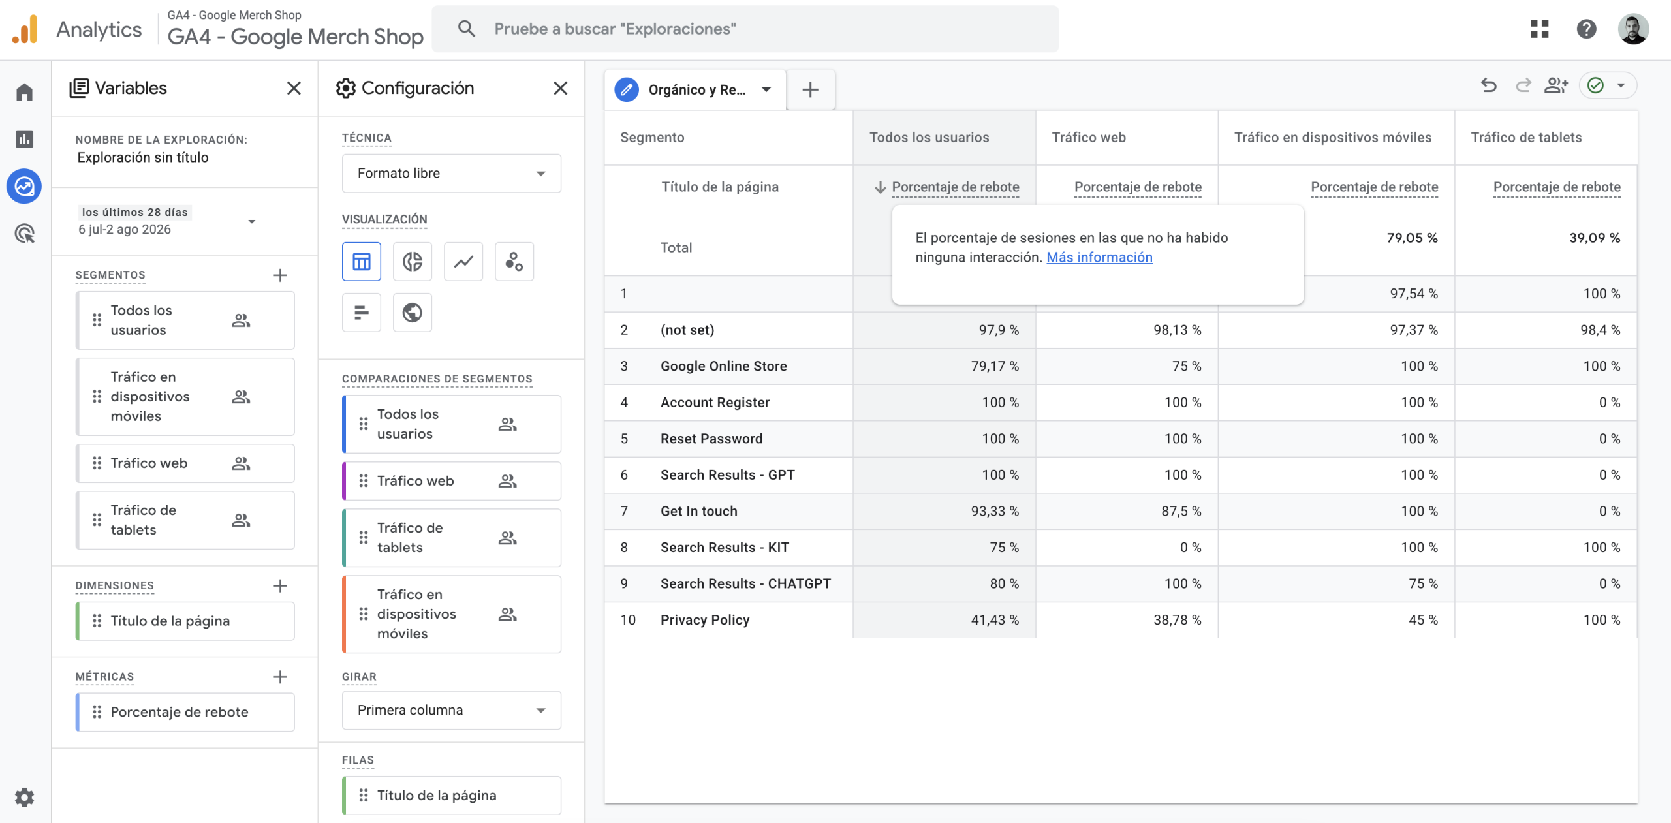
Task: Click the Tráfico web segment in Variables
Action: click(185, 463)
